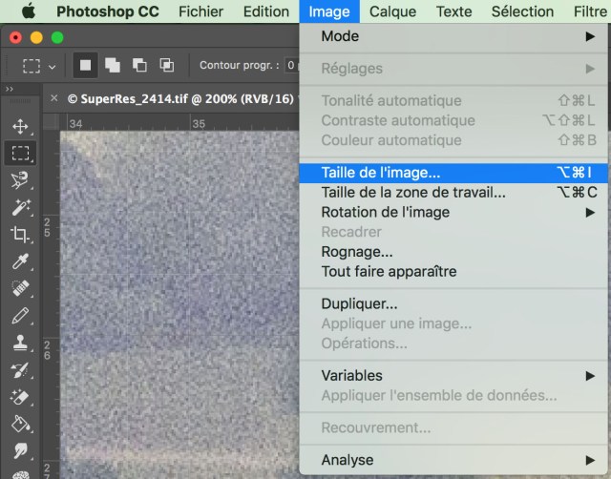Viewport: 611px width, 479px height.
Task: Select the Rectangular Marquee tool in toolbar
Action: tap(20, 153)
